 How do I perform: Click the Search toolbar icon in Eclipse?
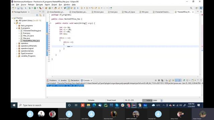(59, 8)
